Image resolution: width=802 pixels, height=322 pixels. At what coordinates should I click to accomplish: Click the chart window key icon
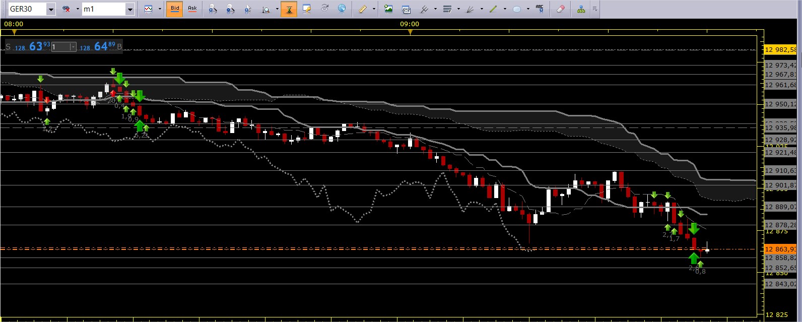coord(306,9)
